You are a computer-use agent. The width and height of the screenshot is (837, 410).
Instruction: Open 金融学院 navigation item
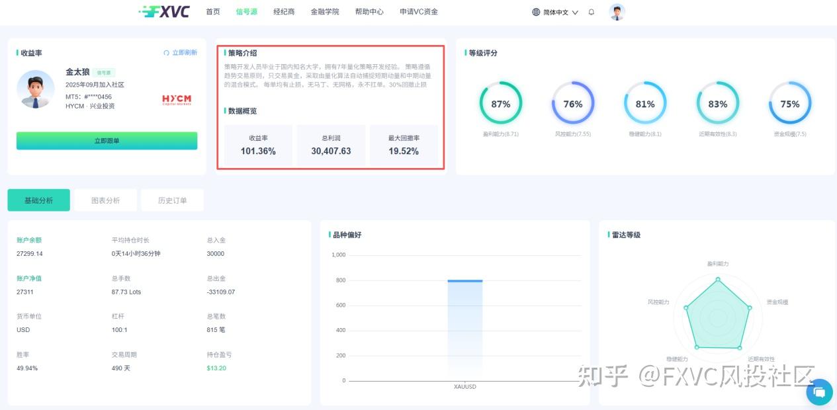(x=325, y=12)
